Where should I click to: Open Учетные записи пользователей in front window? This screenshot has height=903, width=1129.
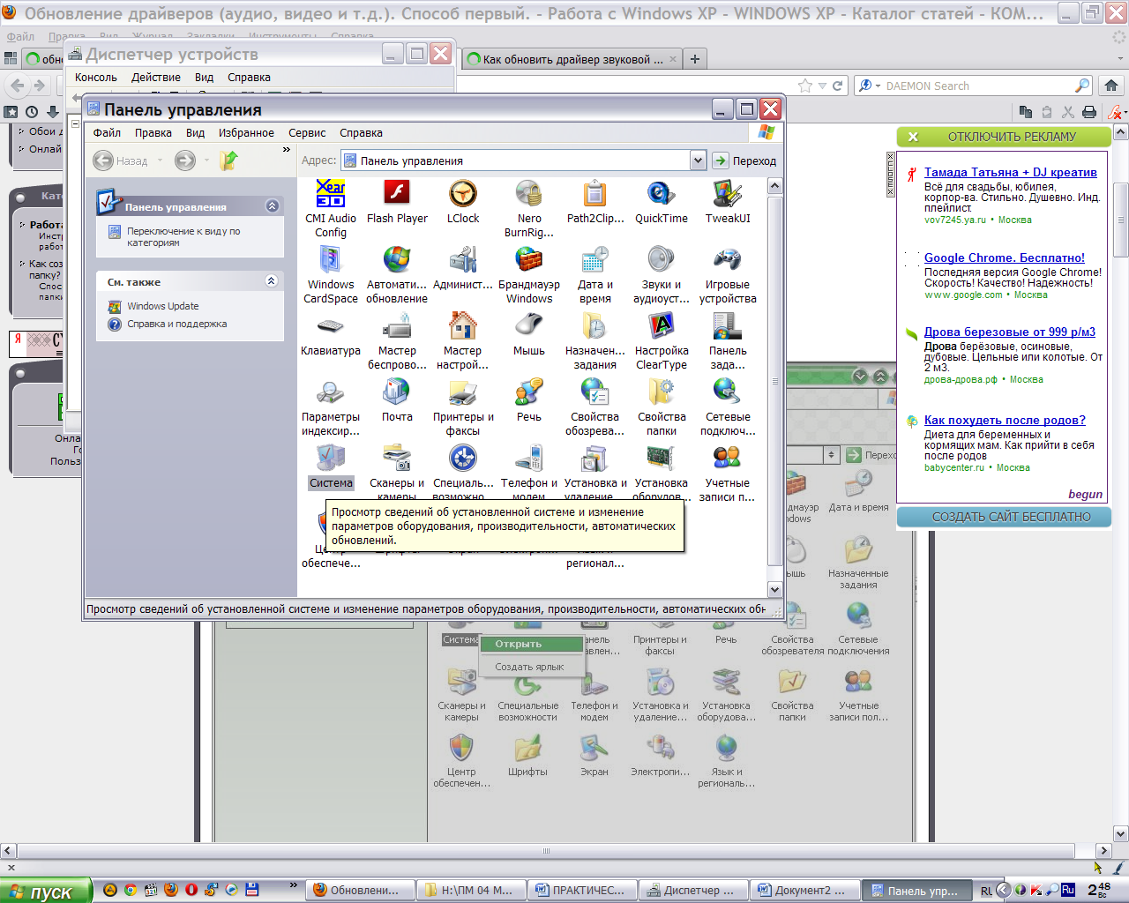pos(728,473)
